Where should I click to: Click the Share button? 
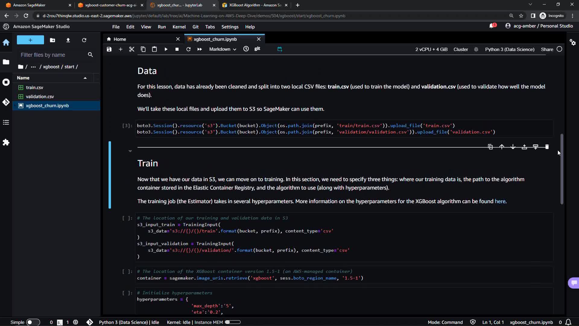547,49
